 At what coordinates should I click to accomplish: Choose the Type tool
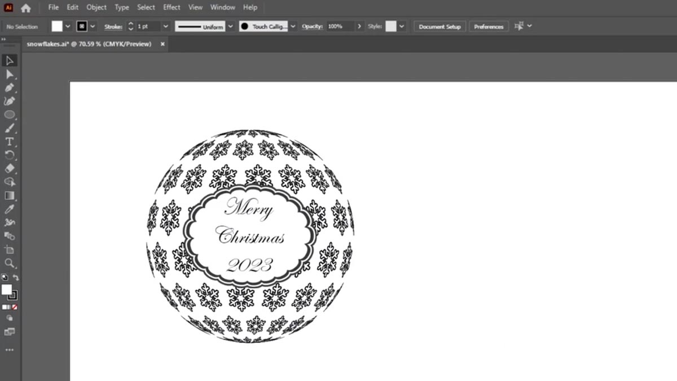9,142
